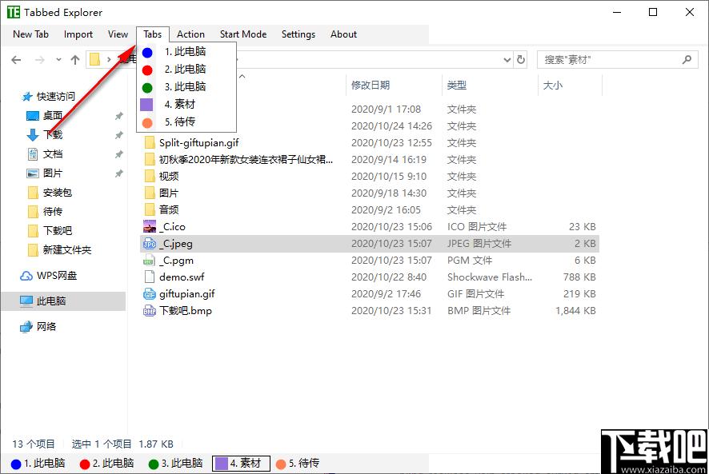Image resolution: width=709 pixels, height=474 pixels.
Task: Switch to bottom tab 4. 素材
Action: point(241,464)
